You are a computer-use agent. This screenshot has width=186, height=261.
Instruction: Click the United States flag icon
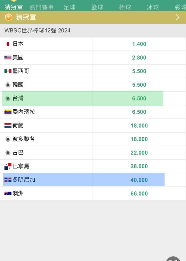[x=8, y=57]
